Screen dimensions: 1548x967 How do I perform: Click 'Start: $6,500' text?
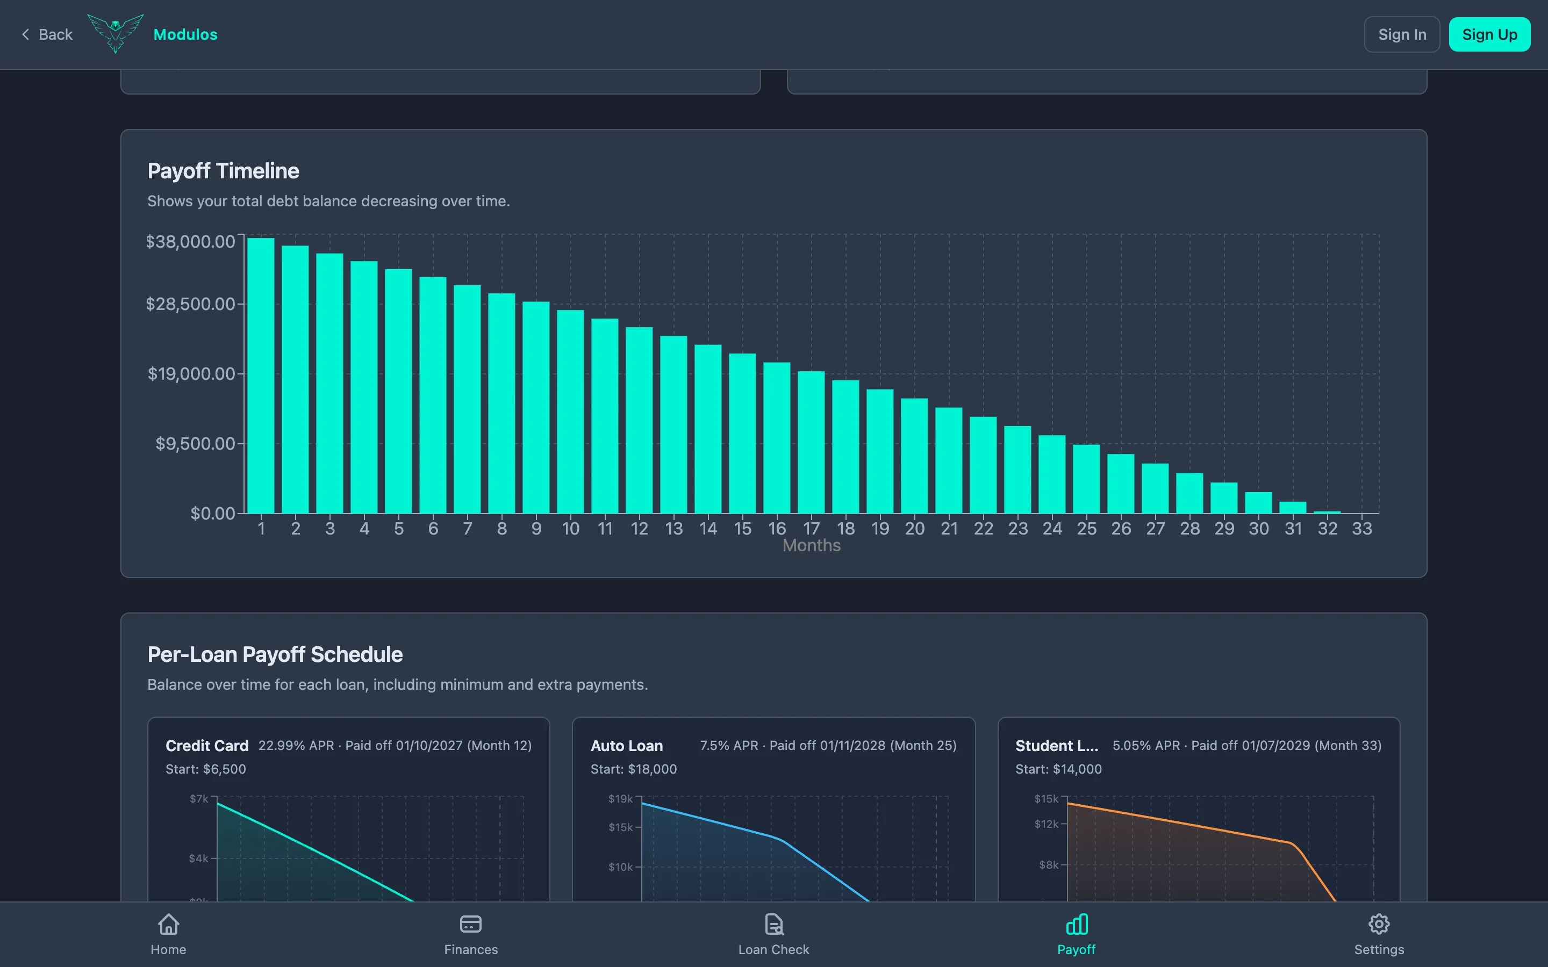coord(206,769)
